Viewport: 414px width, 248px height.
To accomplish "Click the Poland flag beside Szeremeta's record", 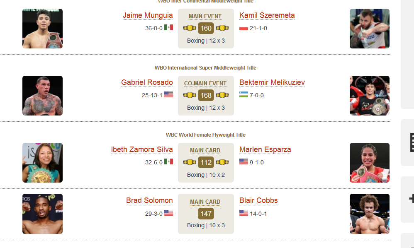I will (244, 28).
